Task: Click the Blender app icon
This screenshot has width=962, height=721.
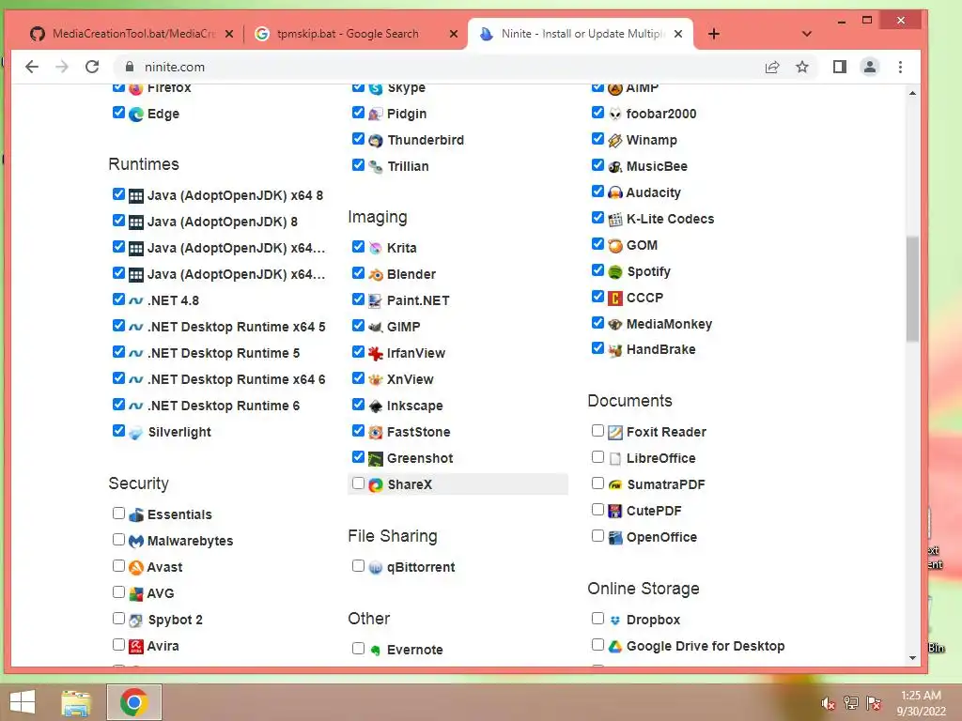Action: tap(376, 275)
